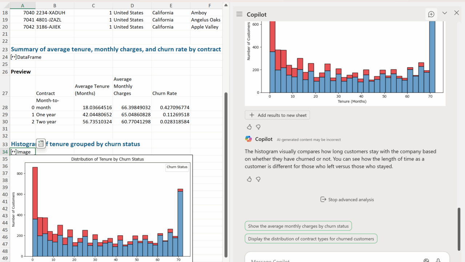Choose suggestion about average monthly charges
The image size is (465, 262).
298,226
